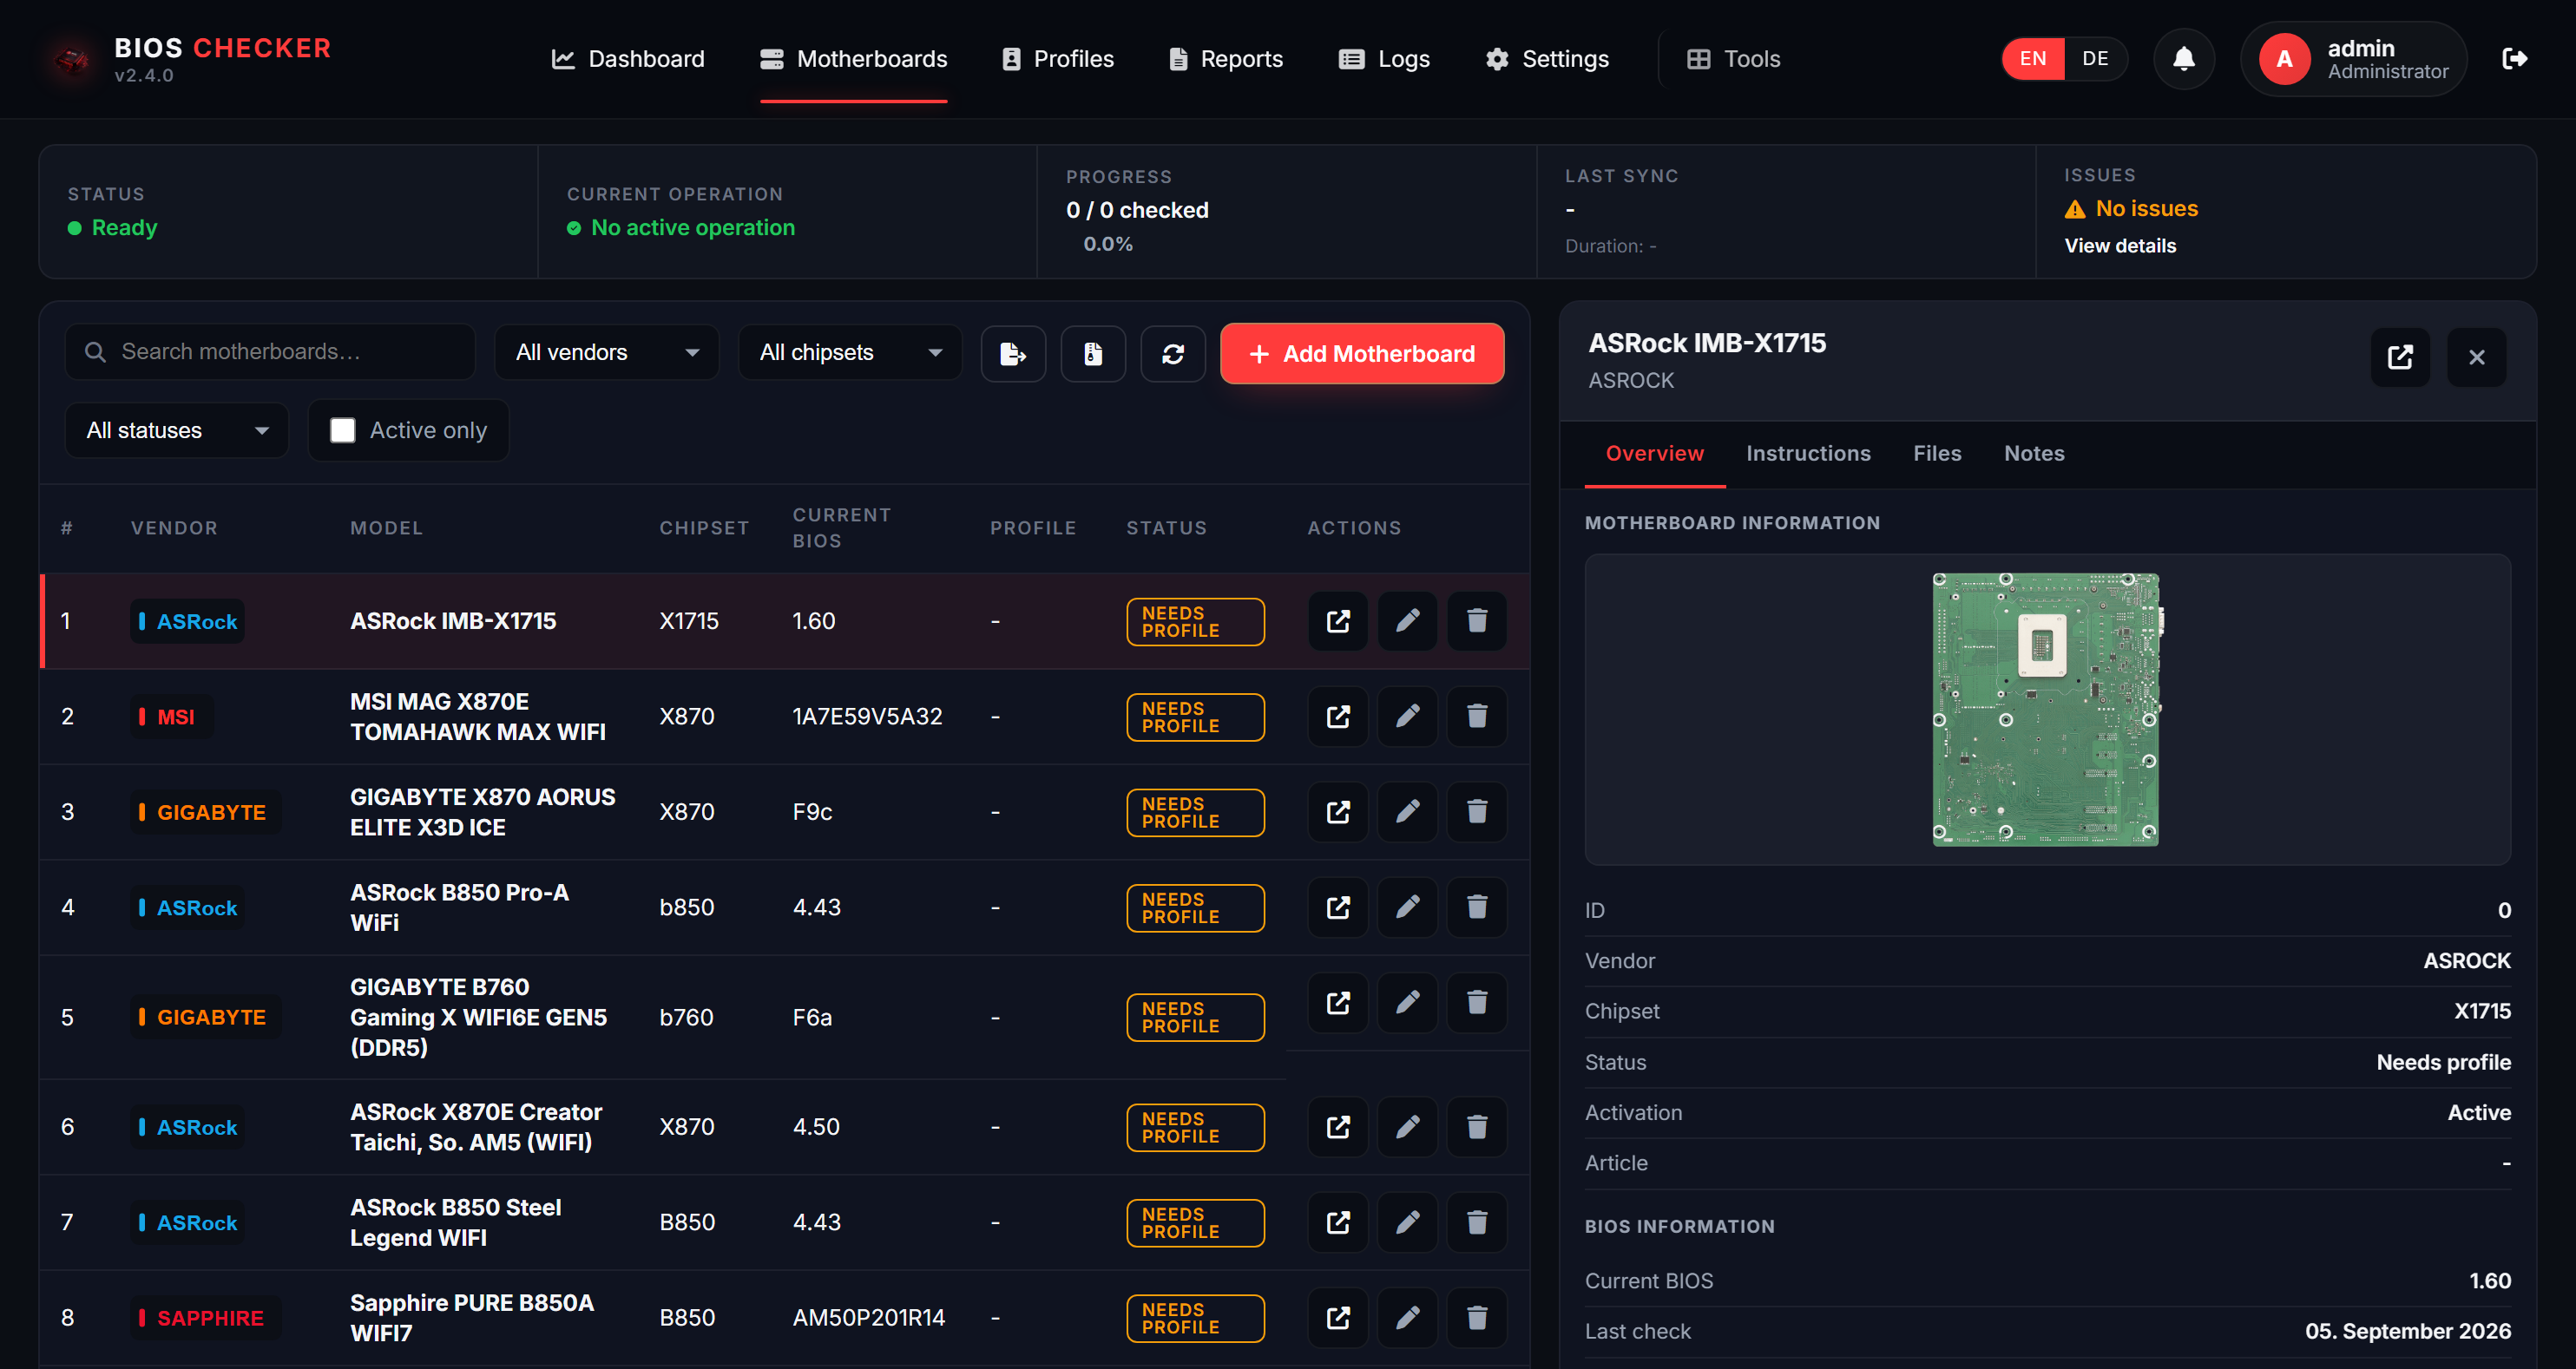Viewport: 2576px width, 1369px height.
Task: Switch language to DE
Action: [2095, 59]
